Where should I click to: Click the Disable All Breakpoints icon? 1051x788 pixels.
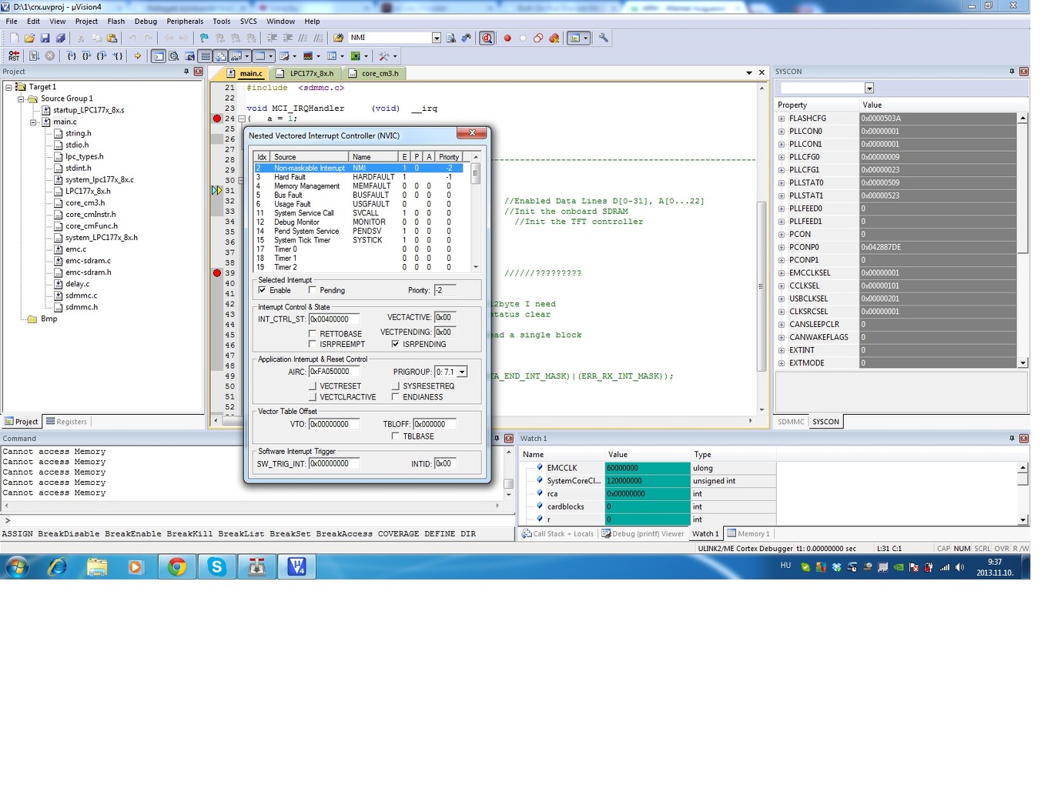point(538,38)
